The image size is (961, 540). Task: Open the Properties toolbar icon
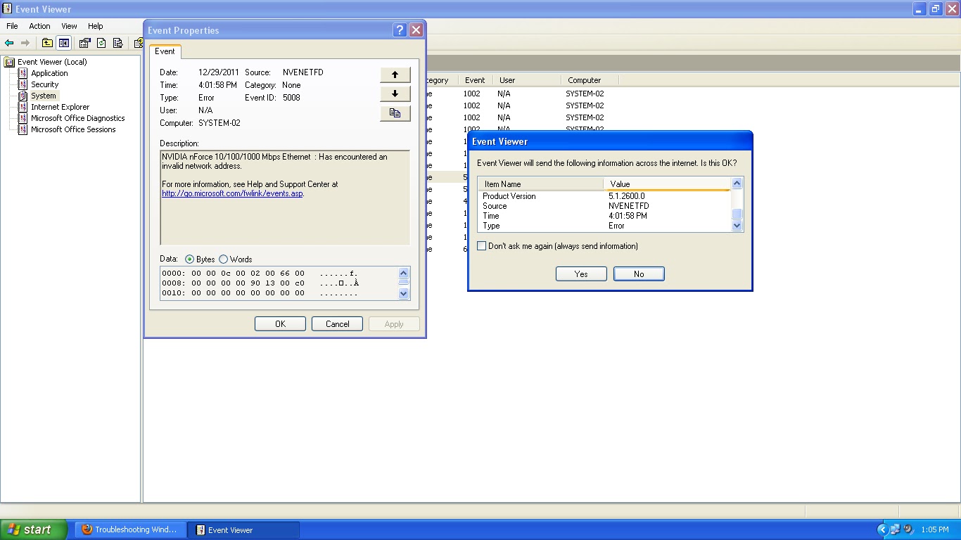click(84, 43)
